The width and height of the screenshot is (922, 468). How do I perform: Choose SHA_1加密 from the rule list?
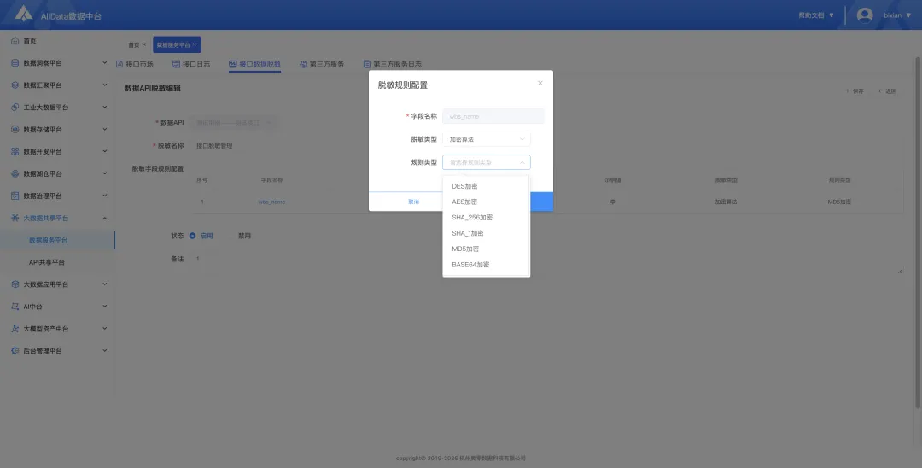(487, 233)
